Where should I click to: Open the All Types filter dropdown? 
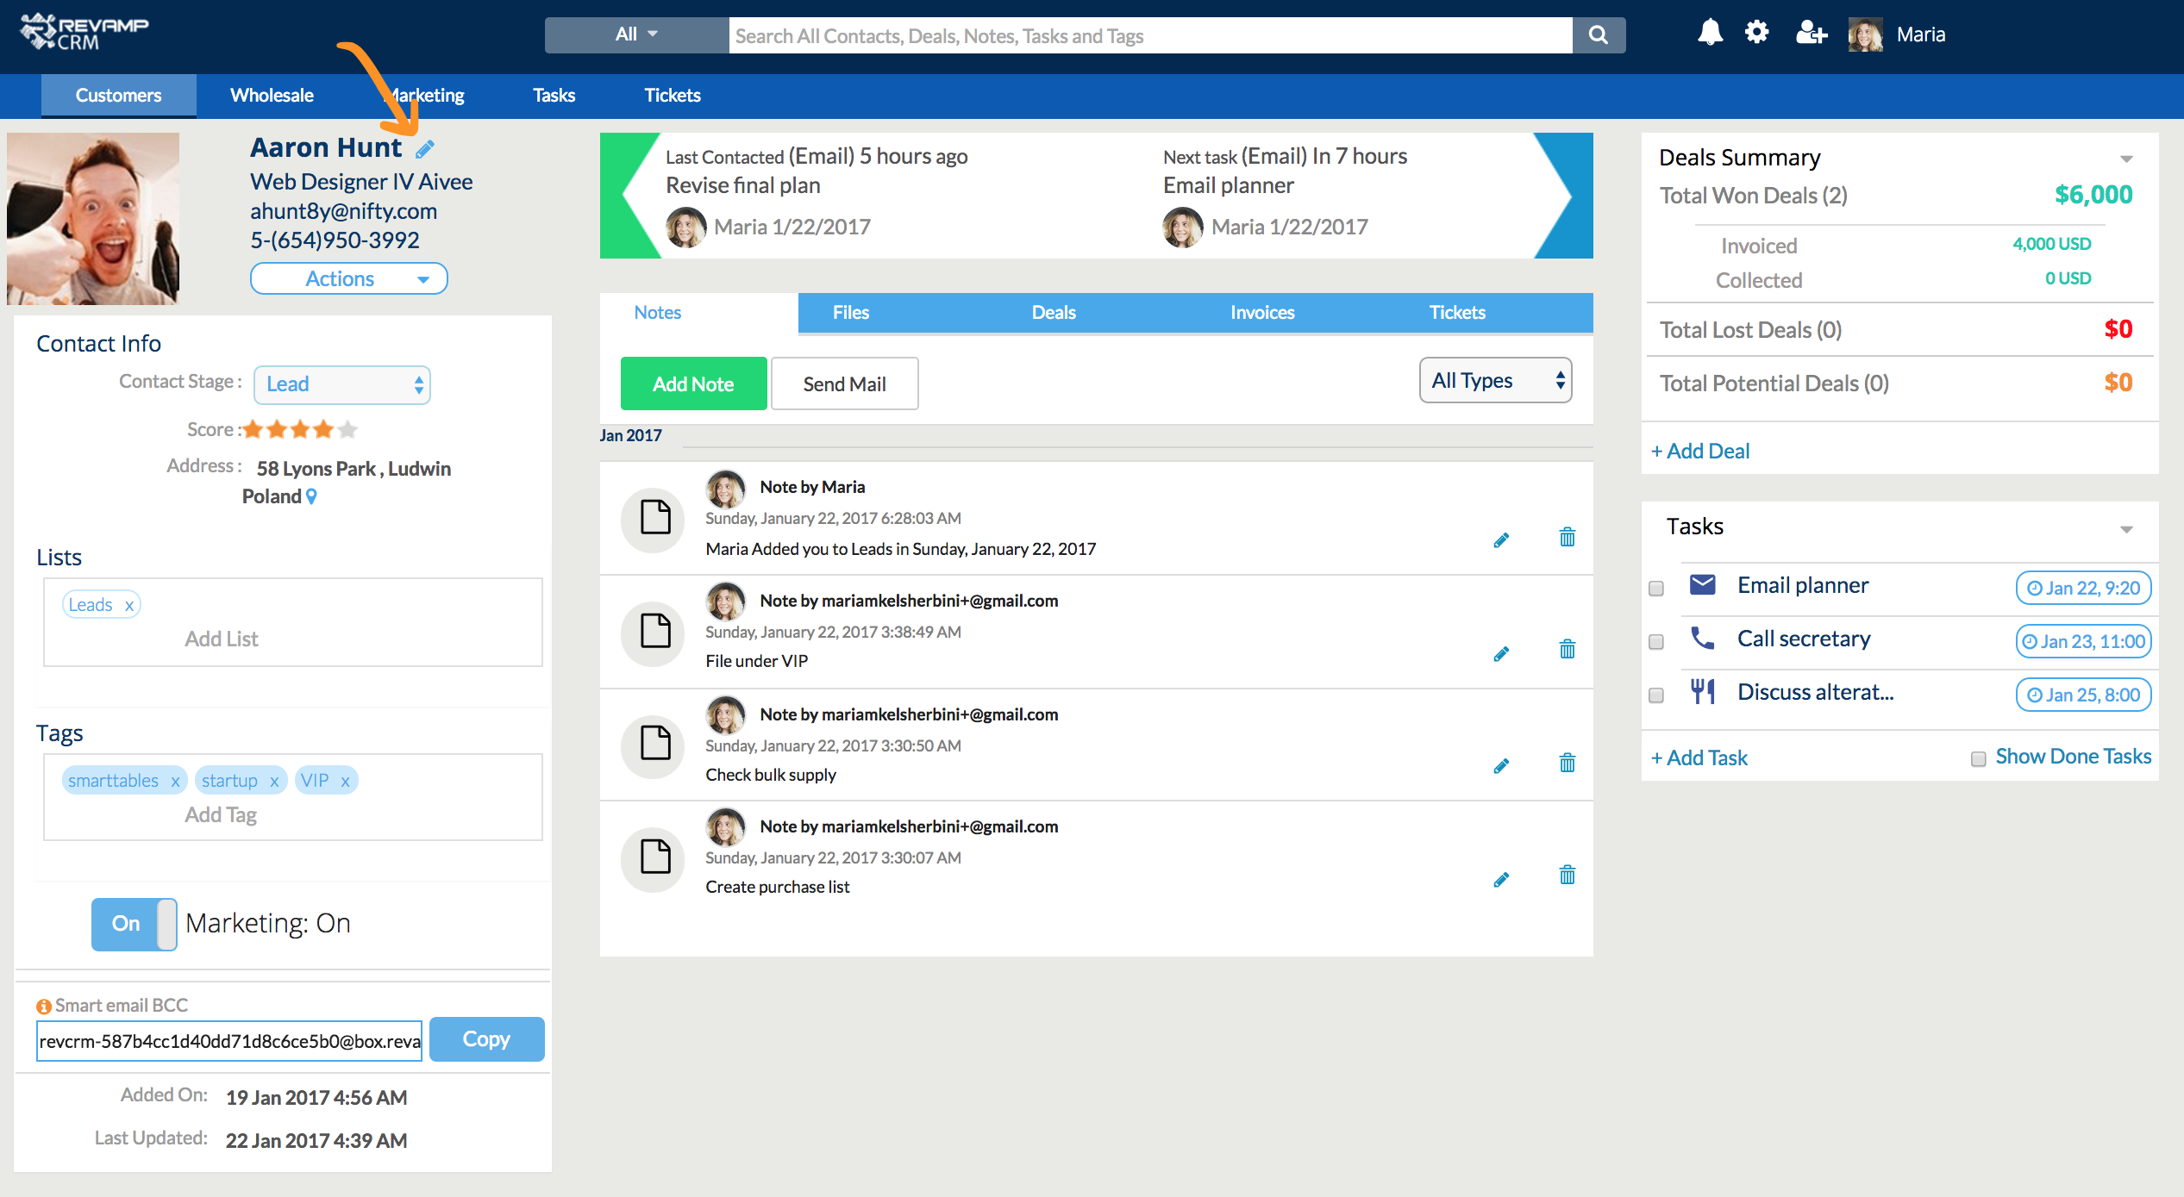tap(1495, 381)
